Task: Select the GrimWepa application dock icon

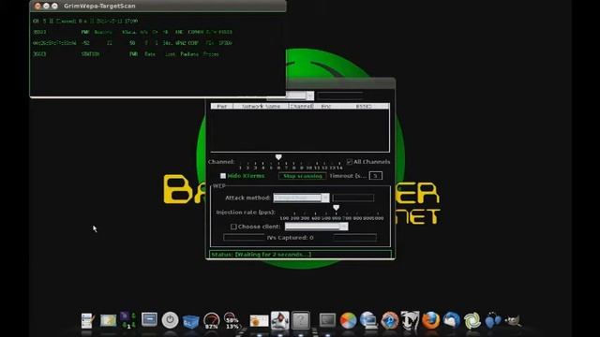Action: (x=279, y=320)
